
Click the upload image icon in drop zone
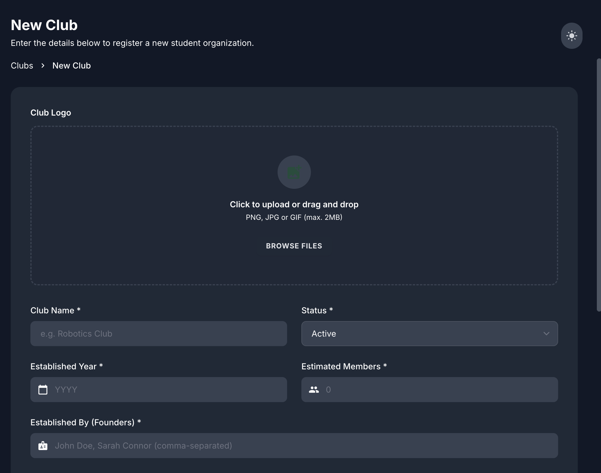coord(294,172)
